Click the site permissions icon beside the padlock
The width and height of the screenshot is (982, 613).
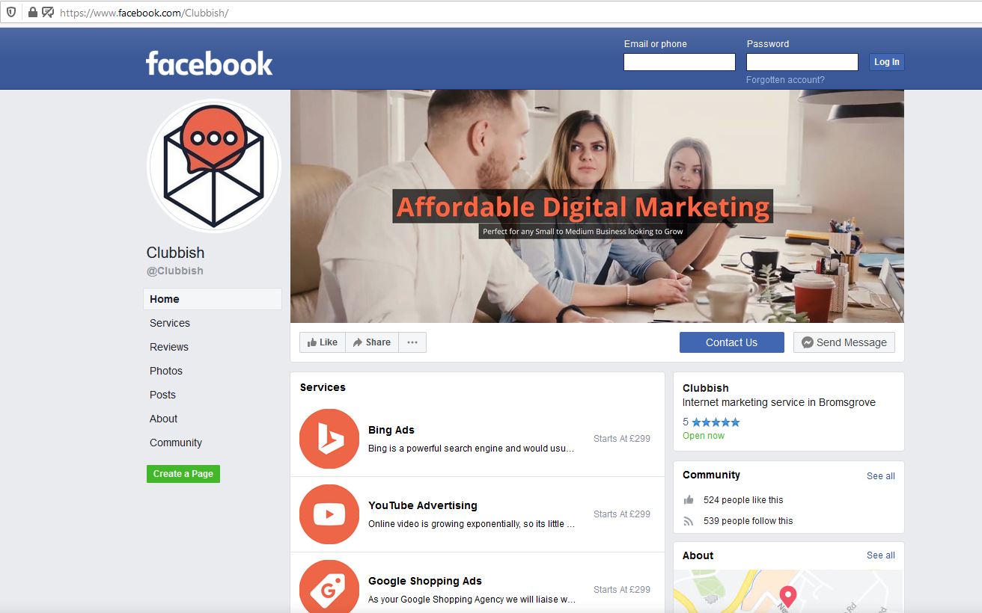click(x=48, y=12)
